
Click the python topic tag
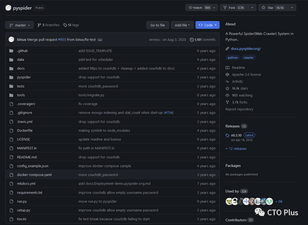click(233, 58)
